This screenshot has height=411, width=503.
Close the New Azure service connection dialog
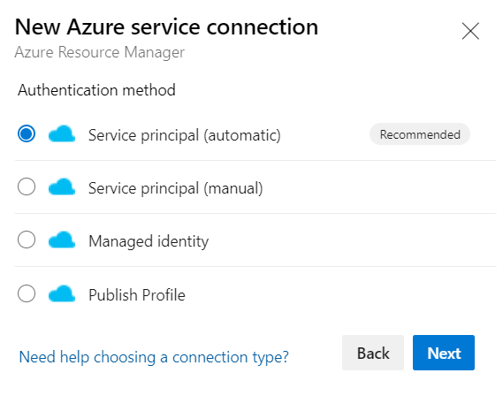(470, 31)
